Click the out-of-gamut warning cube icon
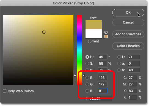This screenshot has width=149, height=106. (106, 32)
